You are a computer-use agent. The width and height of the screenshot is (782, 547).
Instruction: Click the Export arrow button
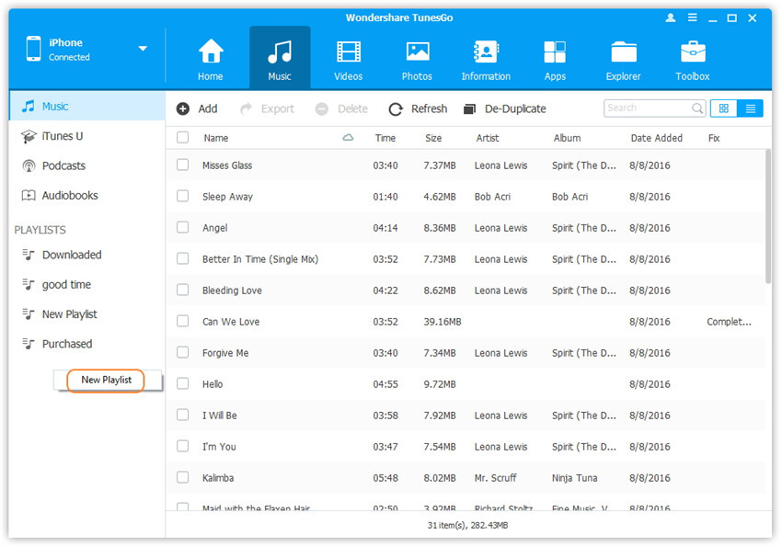268,108
